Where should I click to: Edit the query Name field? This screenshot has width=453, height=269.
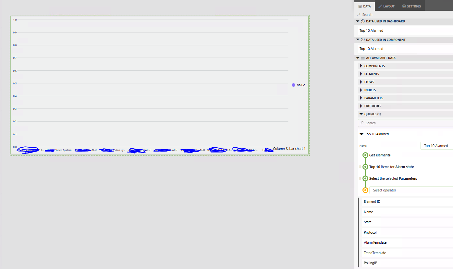click(436, 146)
